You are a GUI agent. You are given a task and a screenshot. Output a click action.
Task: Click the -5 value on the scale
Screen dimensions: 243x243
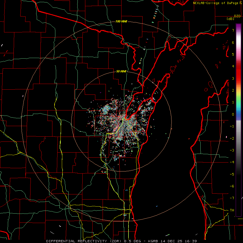click(232, 174)
